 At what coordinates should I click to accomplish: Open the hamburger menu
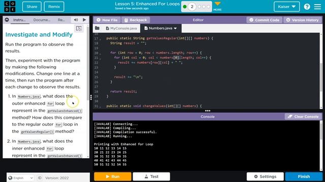(317, 7)
